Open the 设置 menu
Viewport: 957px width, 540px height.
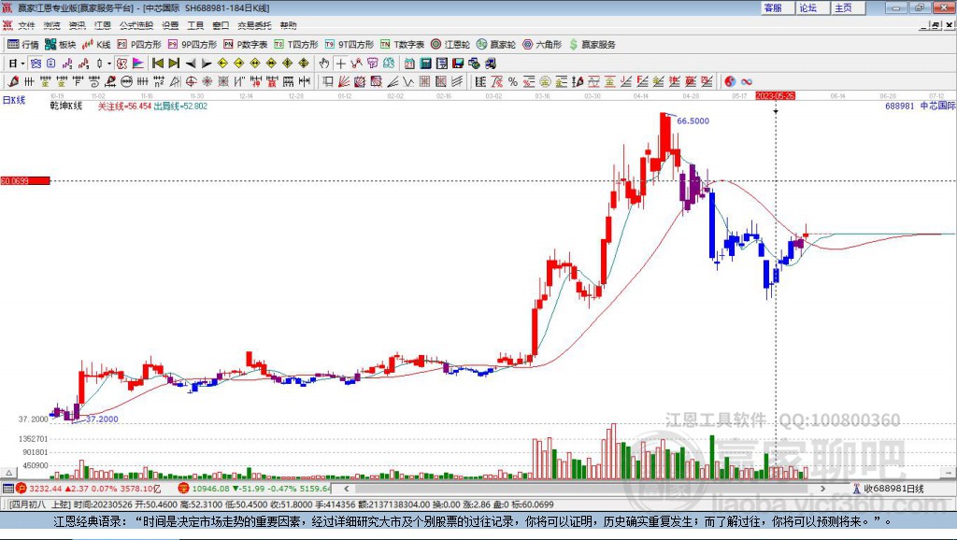tap(170, 25)
